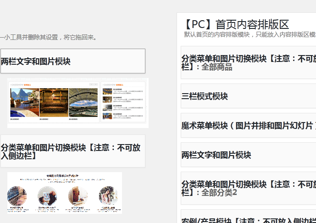Click the two-column text and image preview thumbnail
Viewport: 316px width, 223px height.
[x=78, y=103]
